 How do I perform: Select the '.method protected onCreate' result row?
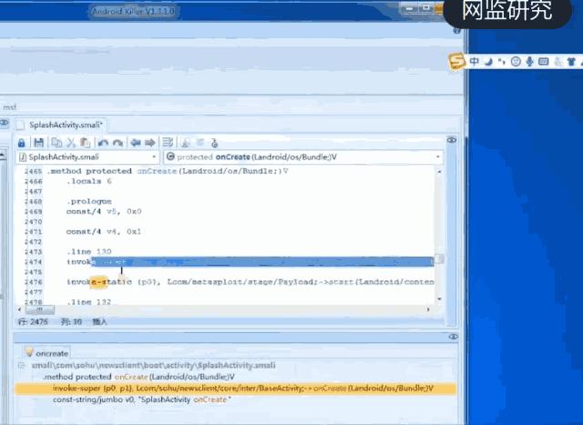pyautogui.click(x=139, y=377)
